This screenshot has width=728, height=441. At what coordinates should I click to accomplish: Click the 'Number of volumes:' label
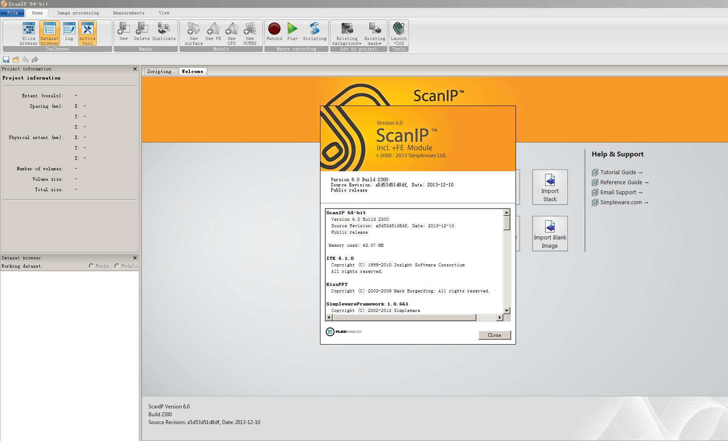(x=40, y=169)
